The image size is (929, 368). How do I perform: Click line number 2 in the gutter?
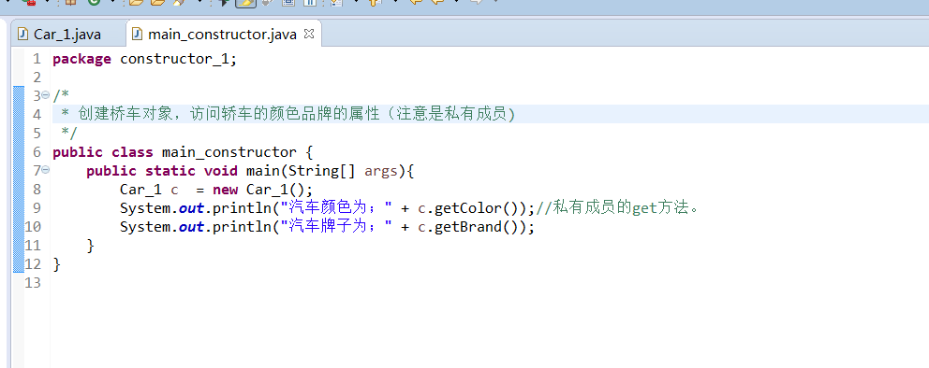click(37, 78)
